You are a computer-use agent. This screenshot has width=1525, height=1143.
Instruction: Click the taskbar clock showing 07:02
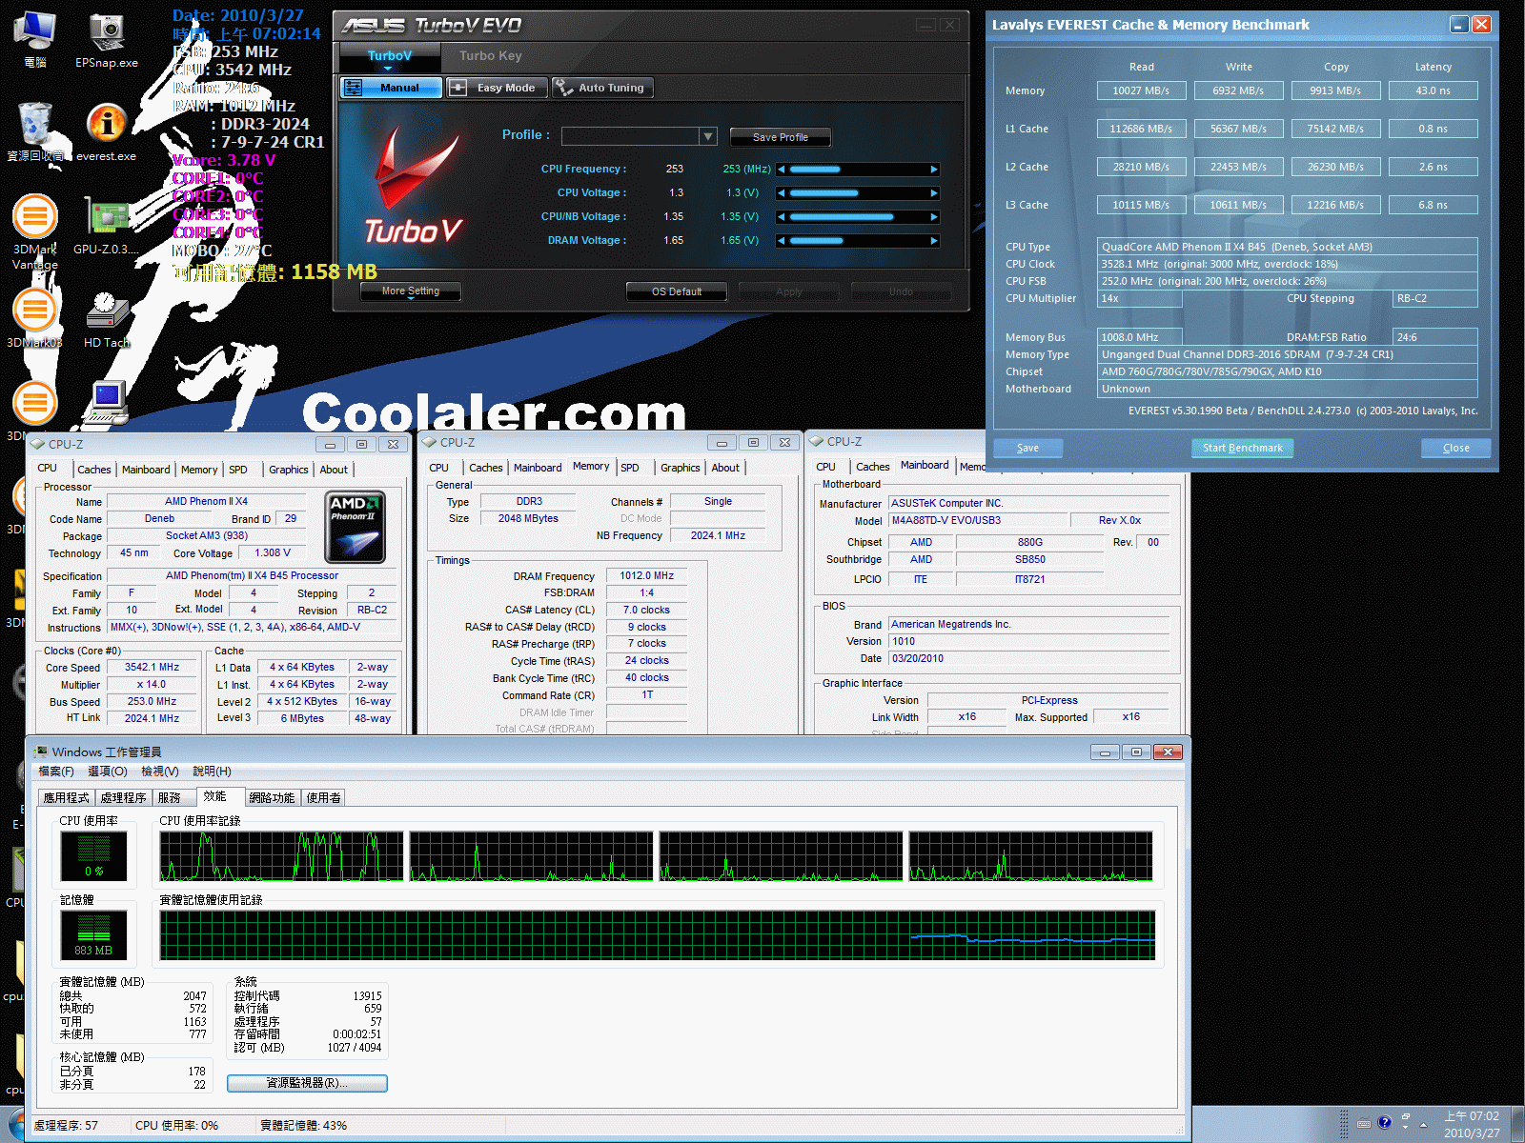(1472, 1124)
